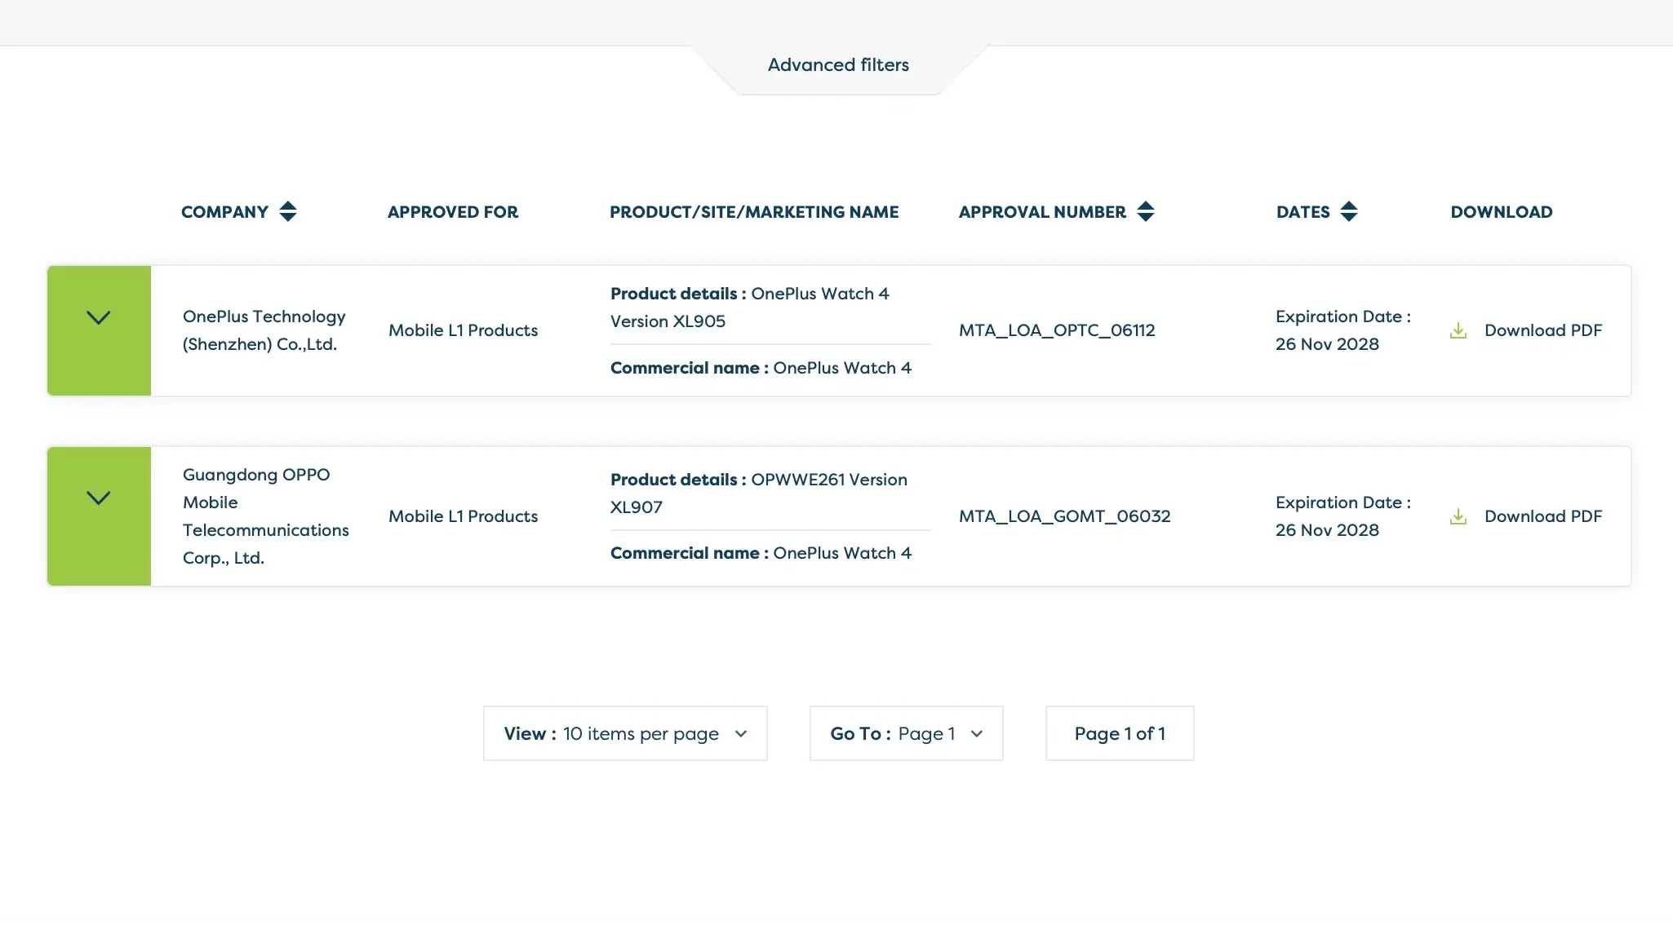The height and width of the screenshot is (925, 1673).
Task: Click approval number MTA_LOA_OPTC_06112 text
Action: [1057, 330]
